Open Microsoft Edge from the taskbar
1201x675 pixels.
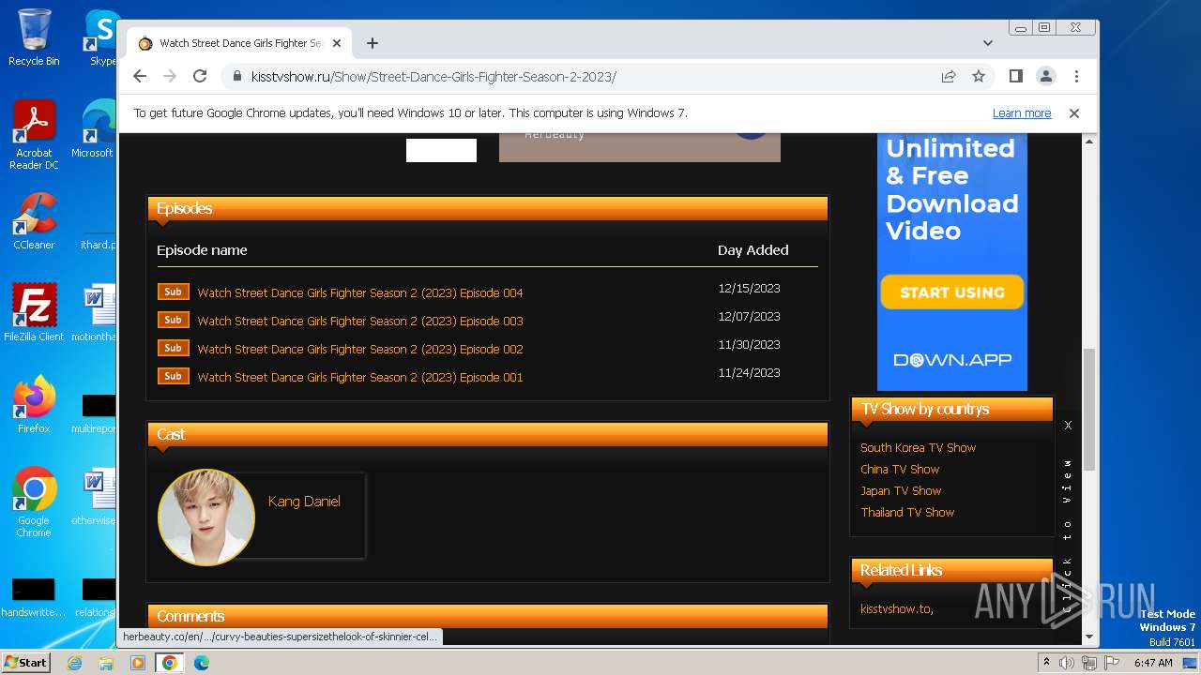click(202, 663)
